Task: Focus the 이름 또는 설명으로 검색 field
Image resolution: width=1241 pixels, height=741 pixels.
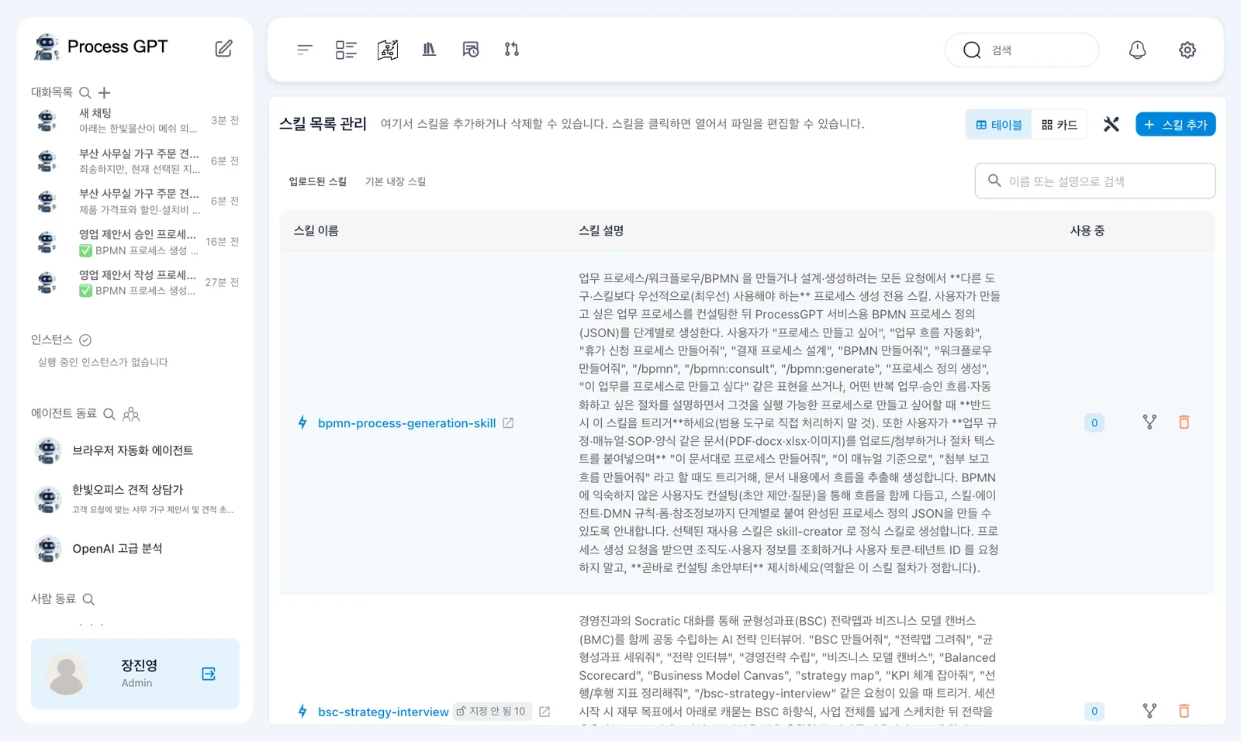Action: [1095, 181]
